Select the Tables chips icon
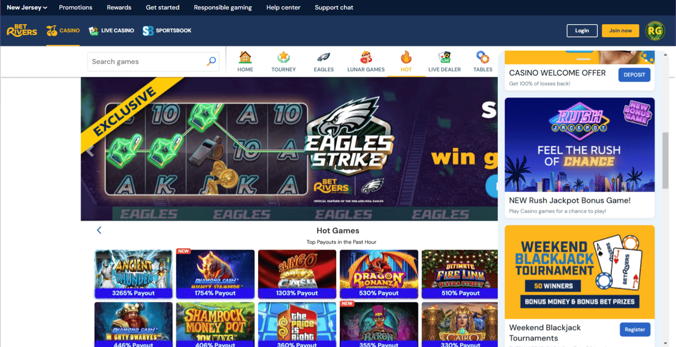Image resolution: width=676 pixels, height=347 pixels. 483,57
